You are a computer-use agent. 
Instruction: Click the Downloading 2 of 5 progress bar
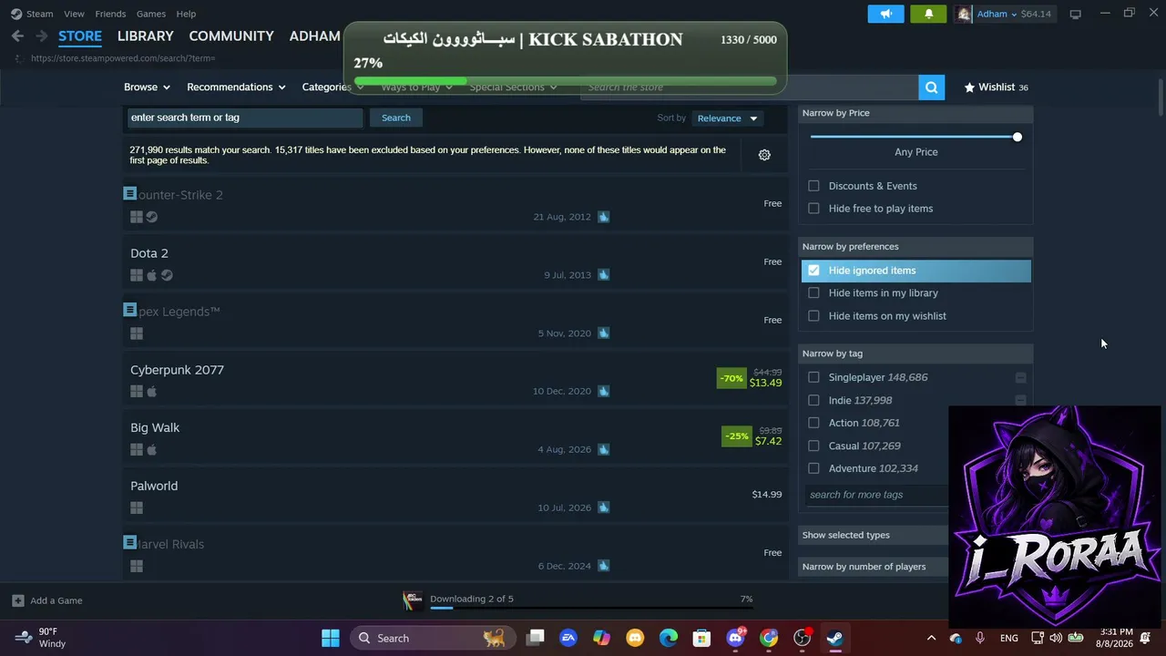point(591,608)
